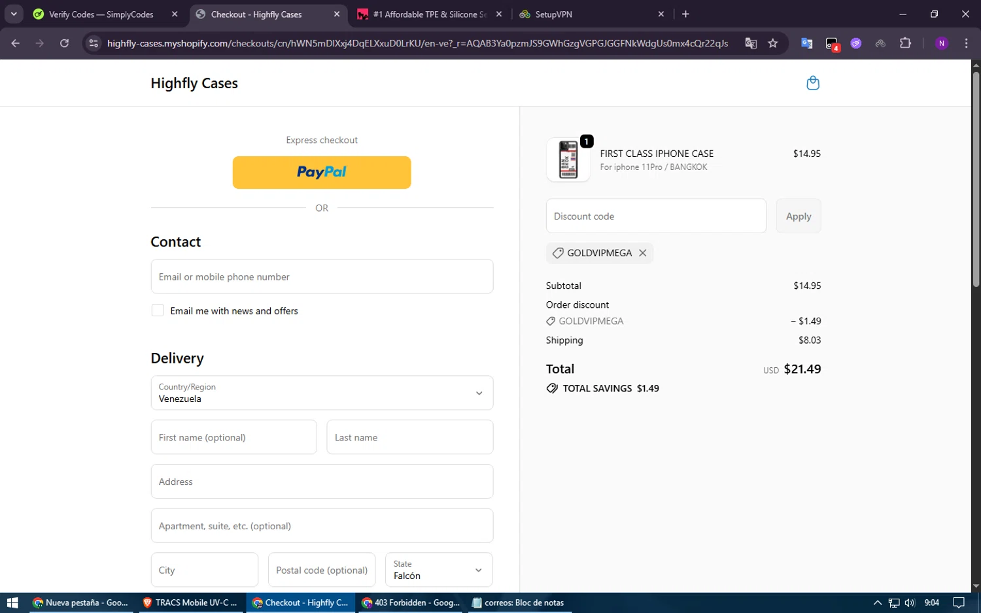Open the Translate page icon in address bar
The image size is (981, 613).
(751, 43)
